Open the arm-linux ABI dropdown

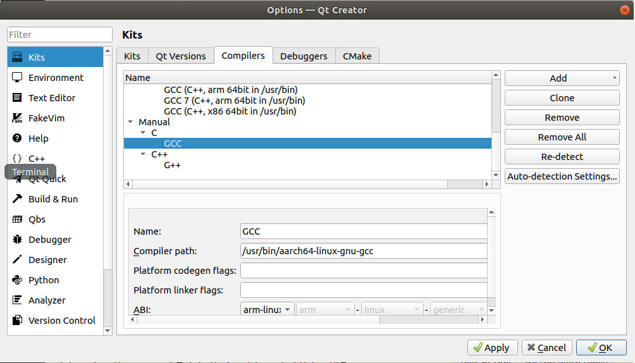tap(268, 310)
